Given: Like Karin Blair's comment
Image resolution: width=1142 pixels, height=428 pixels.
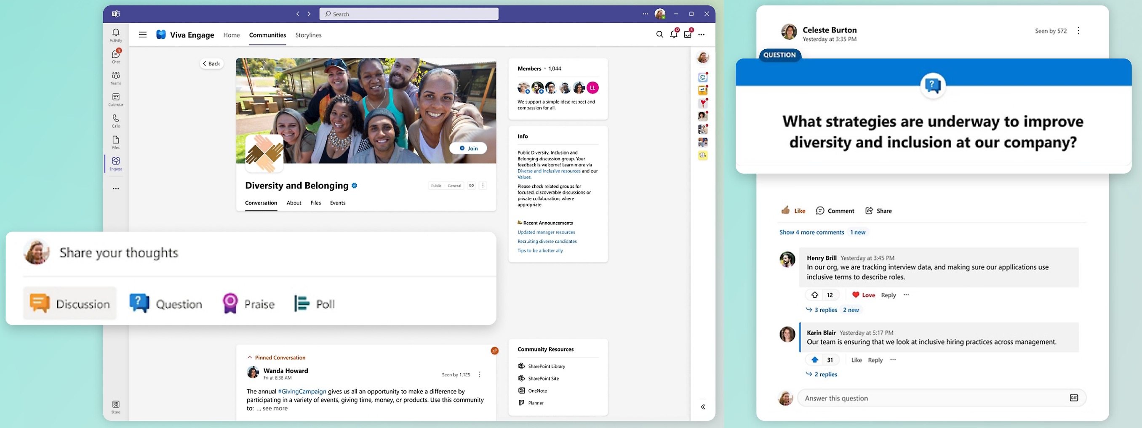Looking at the screenshot, I should (856, 360).
